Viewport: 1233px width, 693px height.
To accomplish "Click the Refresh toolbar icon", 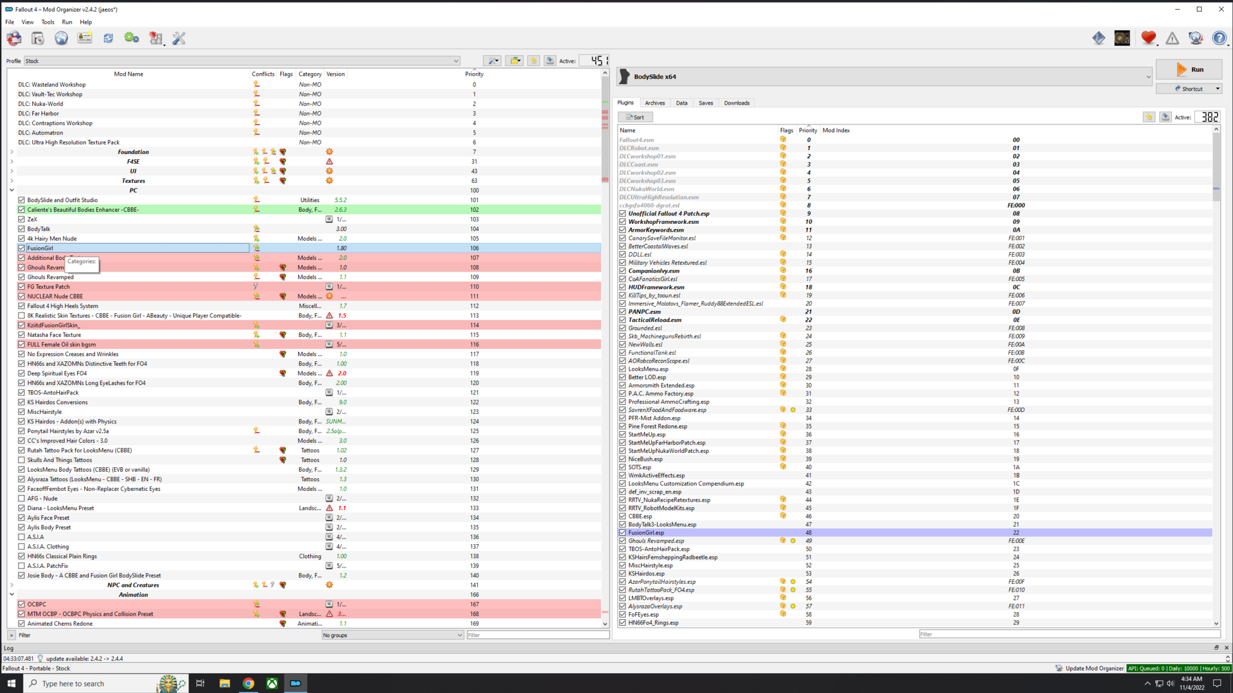I will point(108,38).
